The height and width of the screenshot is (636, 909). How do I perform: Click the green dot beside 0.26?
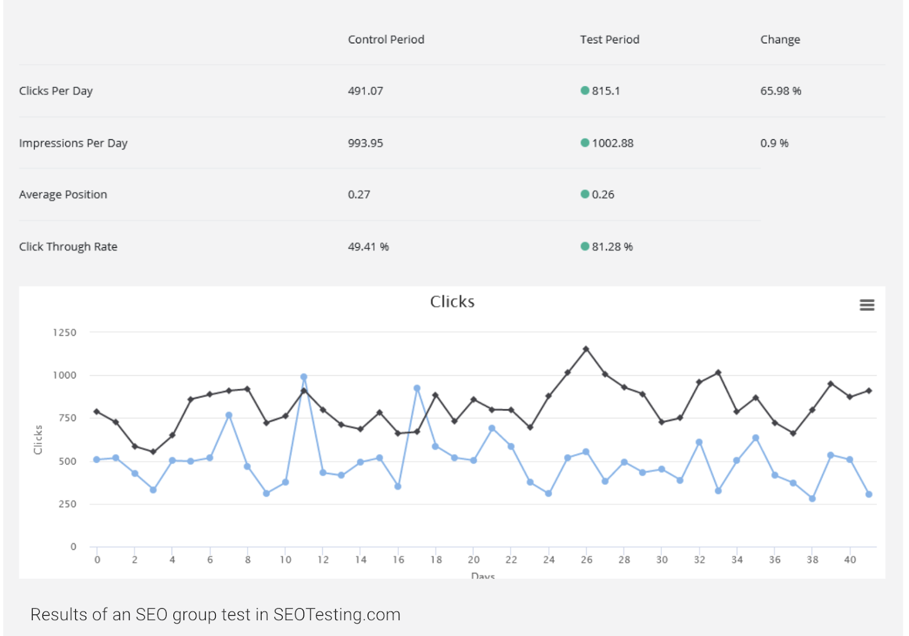point(585,194)
